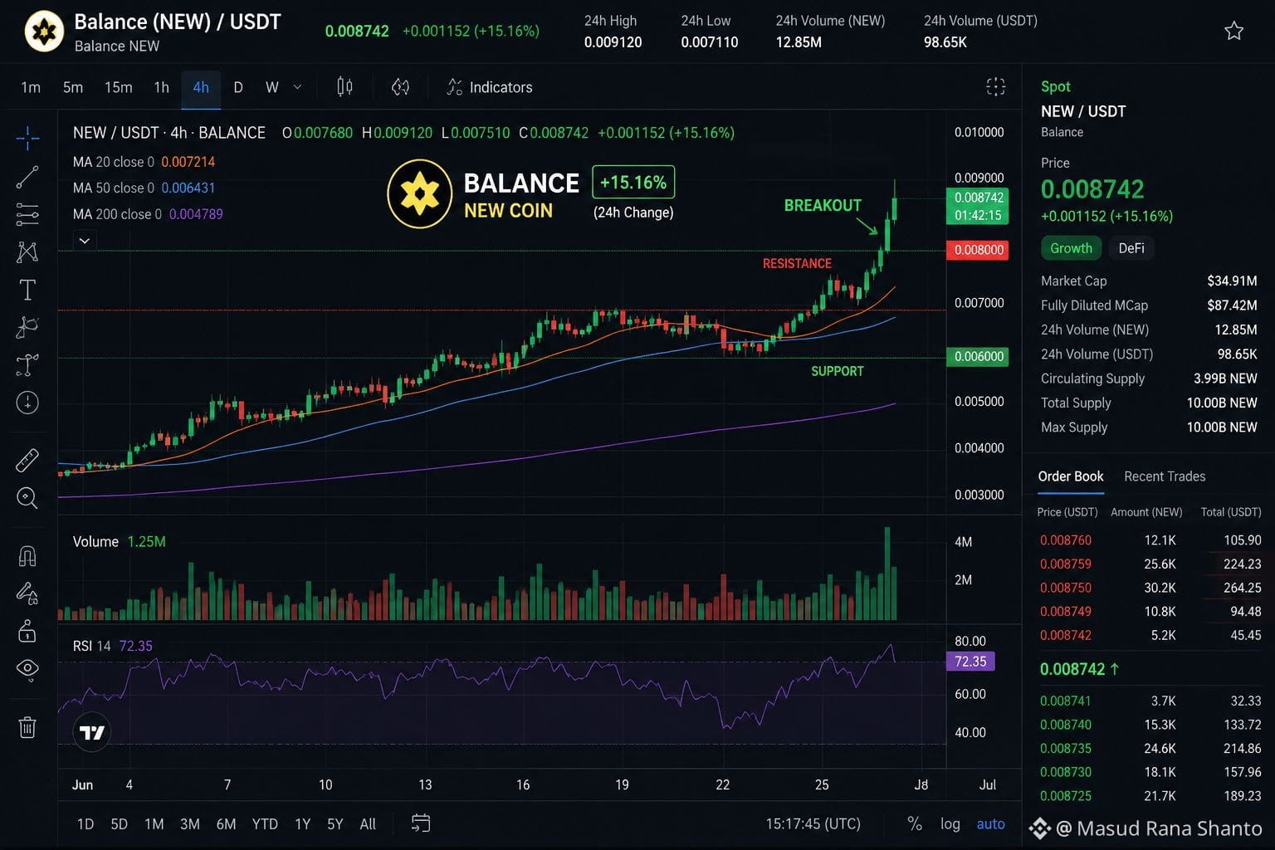1275x850 pixels.
Task: Expand more timeframes dropdown arrow
Action: [298, 87]
